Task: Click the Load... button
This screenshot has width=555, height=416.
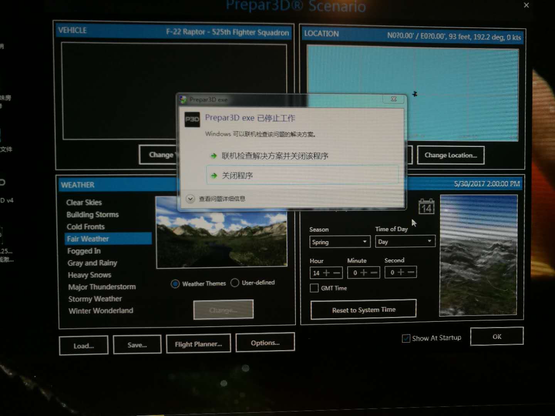Action: (x=84, y=346)
